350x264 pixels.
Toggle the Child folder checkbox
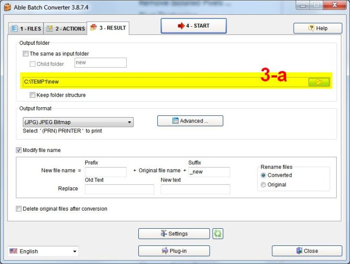tap(32, 64)
